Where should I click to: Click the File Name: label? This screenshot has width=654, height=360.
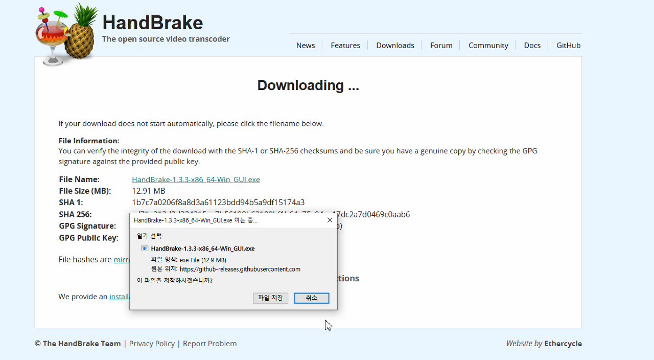pyautogui.click(x=79, y=179)
